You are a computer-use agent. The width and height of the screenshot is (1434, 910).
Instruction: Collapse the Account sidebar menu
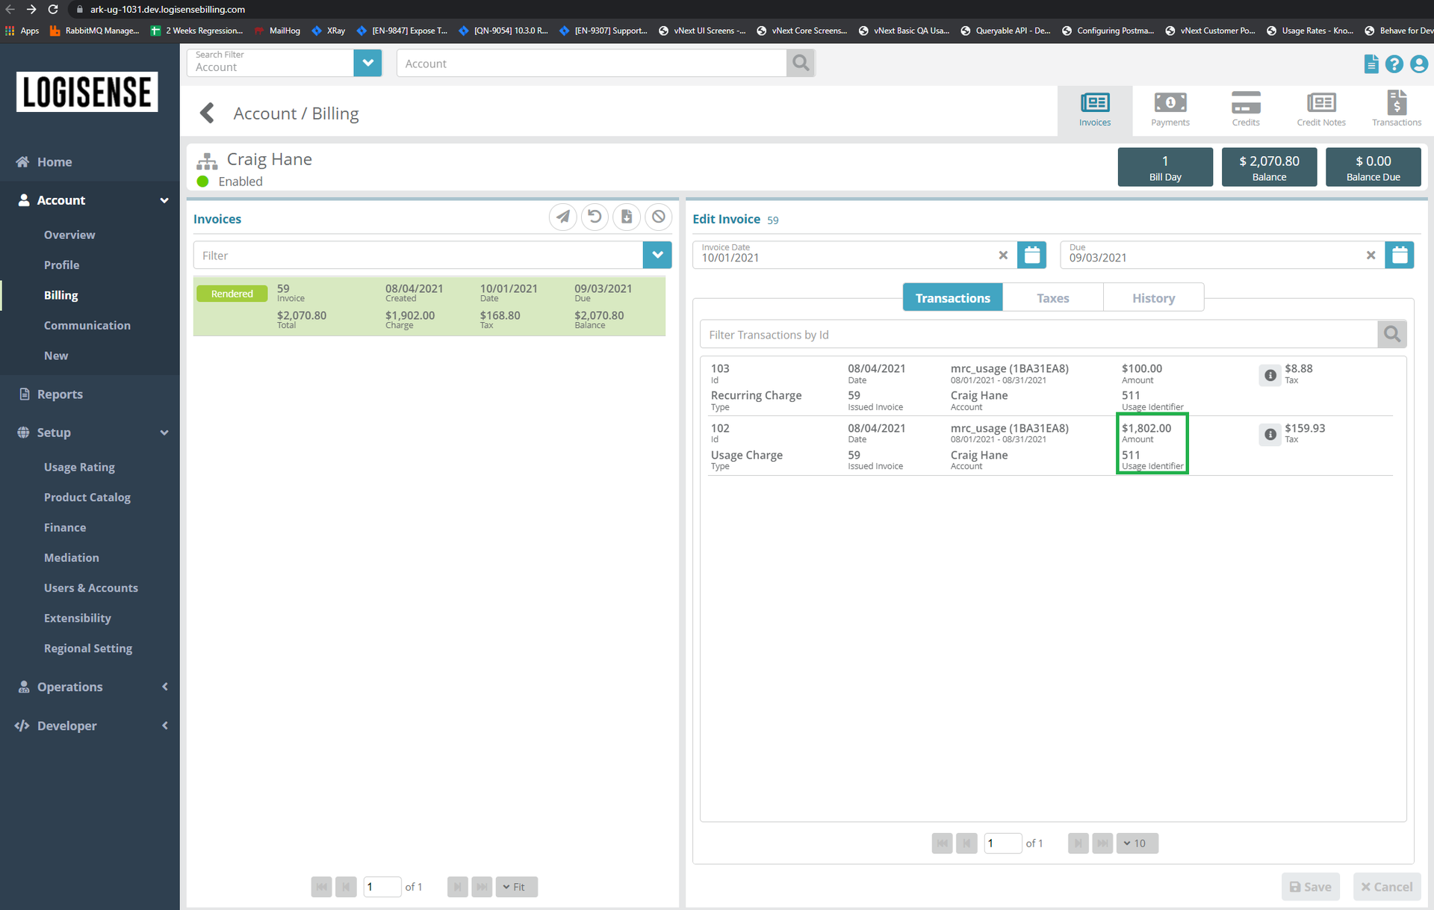point(164,200)
